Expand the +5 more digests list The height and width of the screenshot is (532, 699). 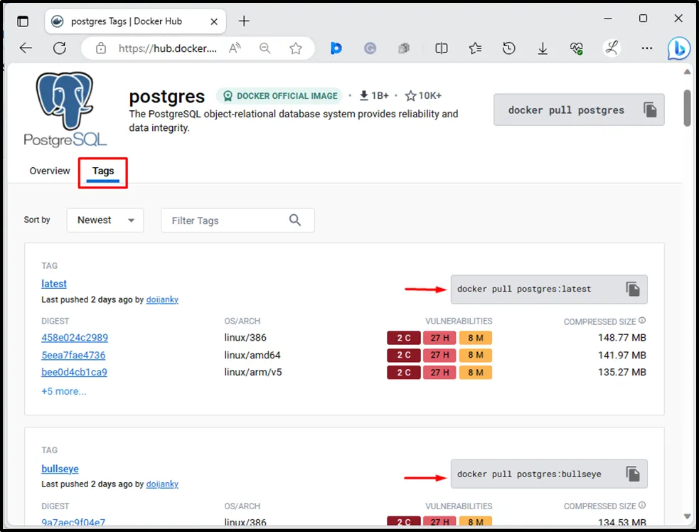64,391
